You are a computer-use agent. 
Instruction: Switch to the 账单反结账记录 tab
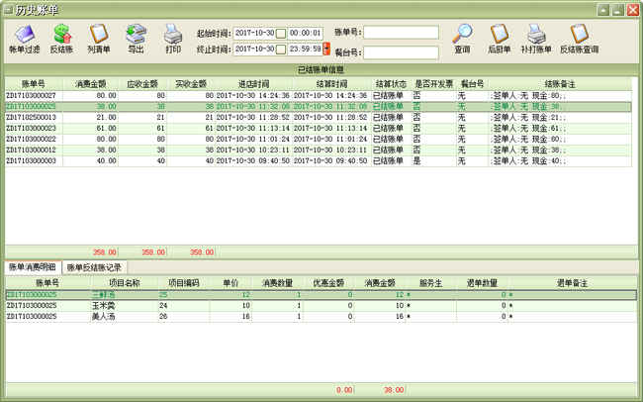click(95, 268)
